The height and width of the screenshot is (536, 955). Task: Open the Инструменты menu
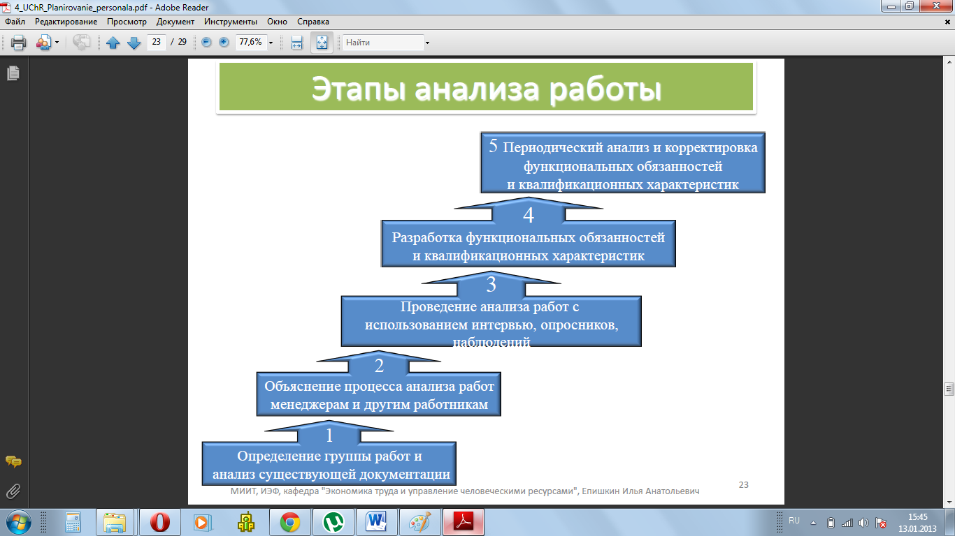(231, 22)
